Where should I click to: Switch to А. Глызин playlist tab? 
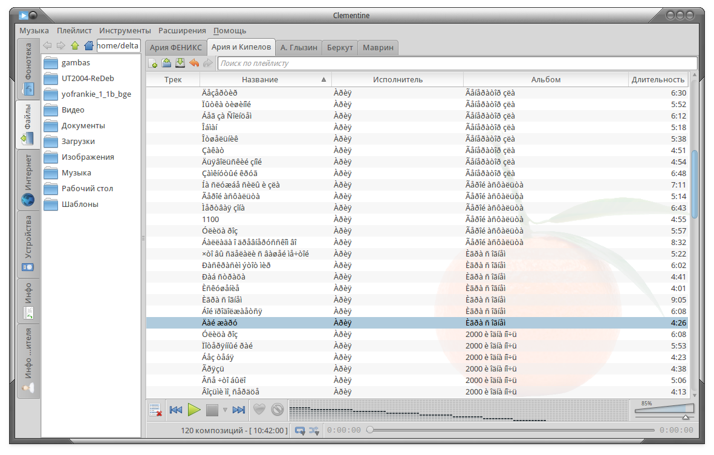coord(299,47)
